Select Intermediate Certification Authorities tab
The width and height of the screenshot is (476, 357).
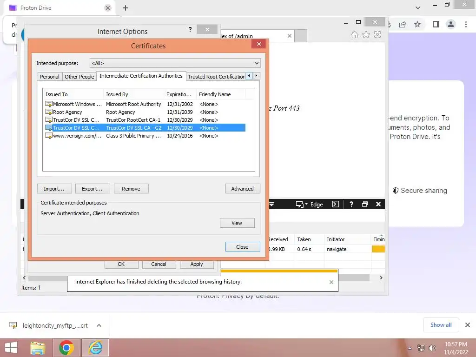(141, 76)
